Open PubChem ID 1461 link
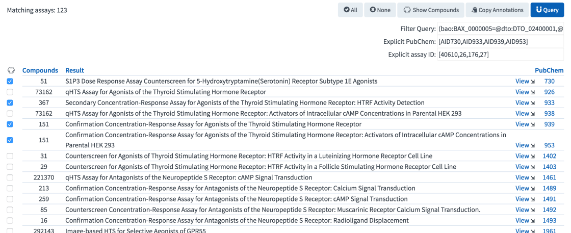The width and height of the screenshot is (571, 233). click(x=549, y=177)
